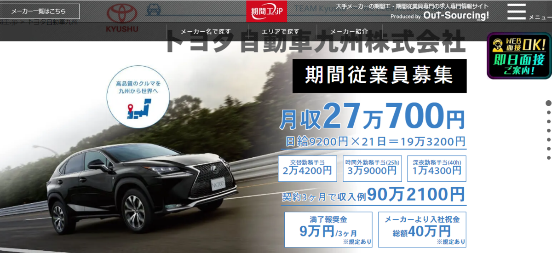Select the sixth page indicator dot
The width and height of the screenshot is (552, 253).
pos(549,149)
